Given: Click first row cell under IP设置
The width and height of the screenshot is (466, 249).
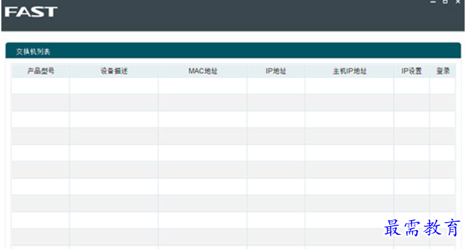Looking at the screenshot, I should click(x=412, y=86).
